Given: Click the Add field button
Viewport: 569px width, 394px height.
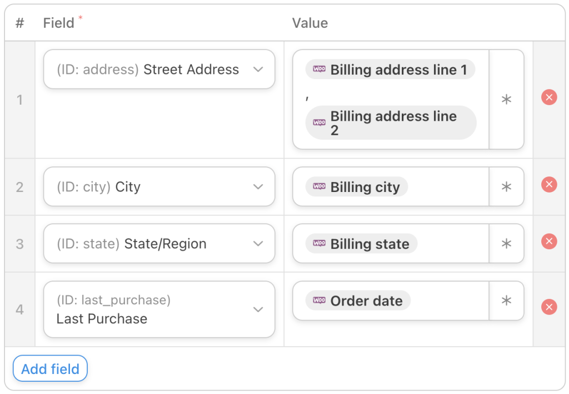Looking at the screenshot, I should click(50, 368).
